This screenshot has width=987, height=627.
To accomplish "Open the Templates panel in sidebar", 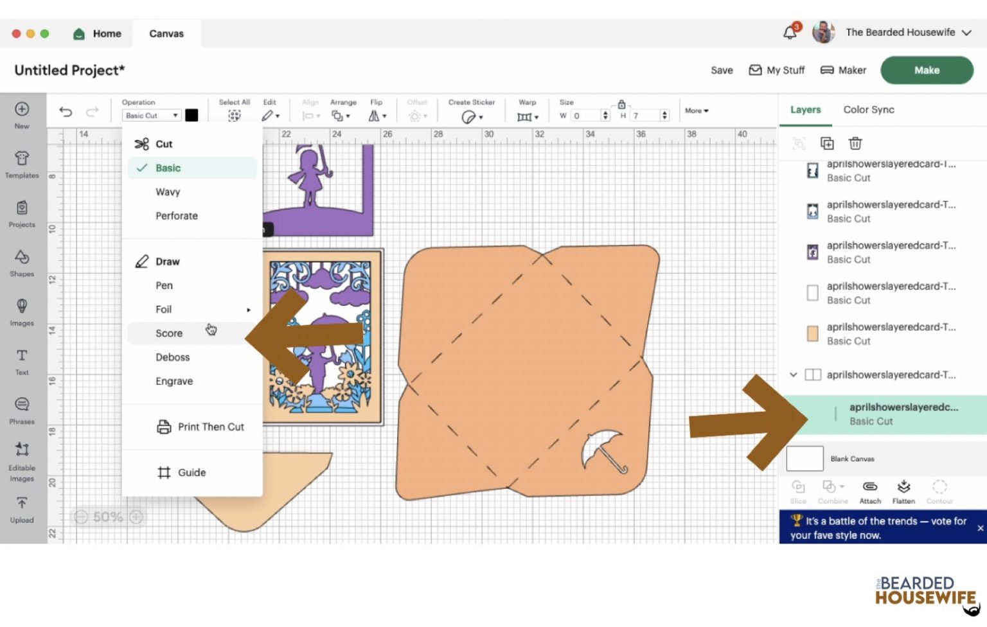I will pyautogui.click(x=22, y=164).
